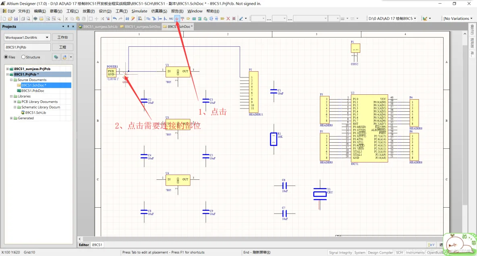Activate the Move selection cross icon
477x256 pixels.
[x=96, y=19]
